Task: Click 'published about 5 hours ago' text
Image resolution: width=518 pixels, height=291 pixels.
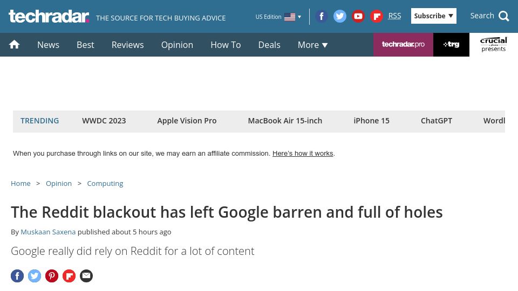Action: tap(124, 232)
